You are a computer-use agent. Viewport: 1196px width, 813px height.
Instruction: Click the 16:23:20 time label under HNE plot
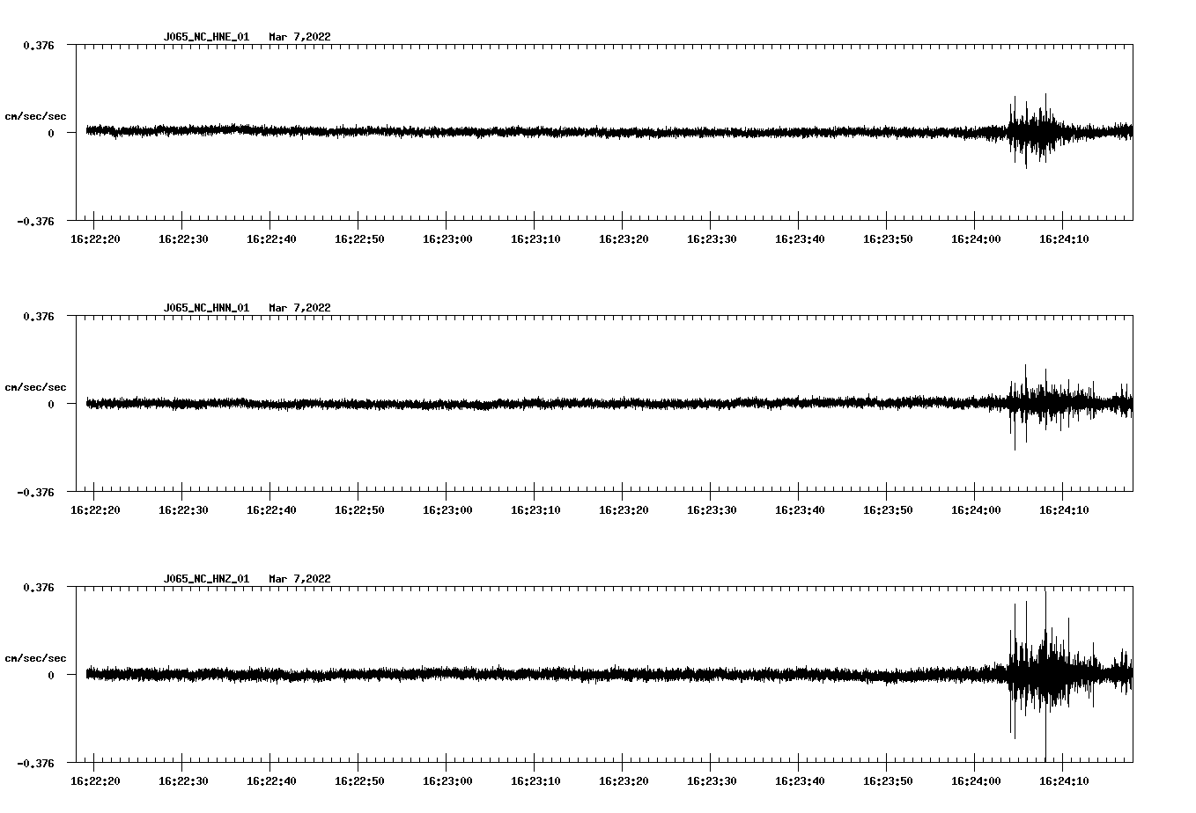624,239
